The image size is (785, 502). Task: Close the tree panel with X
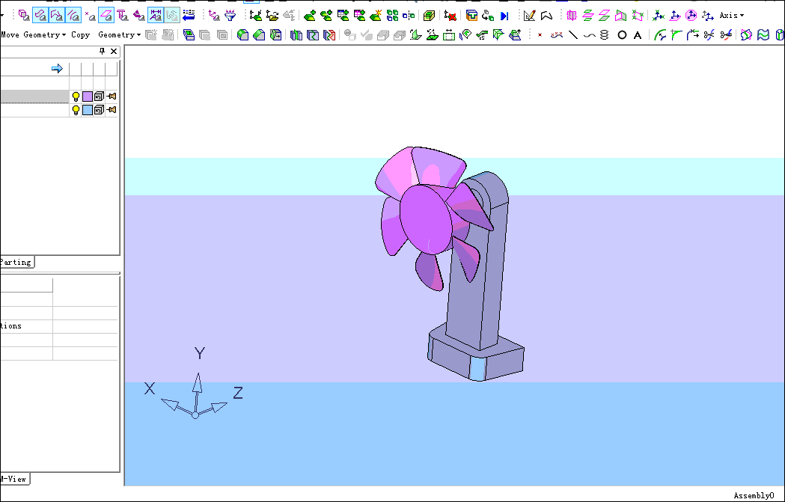[114, 51]
